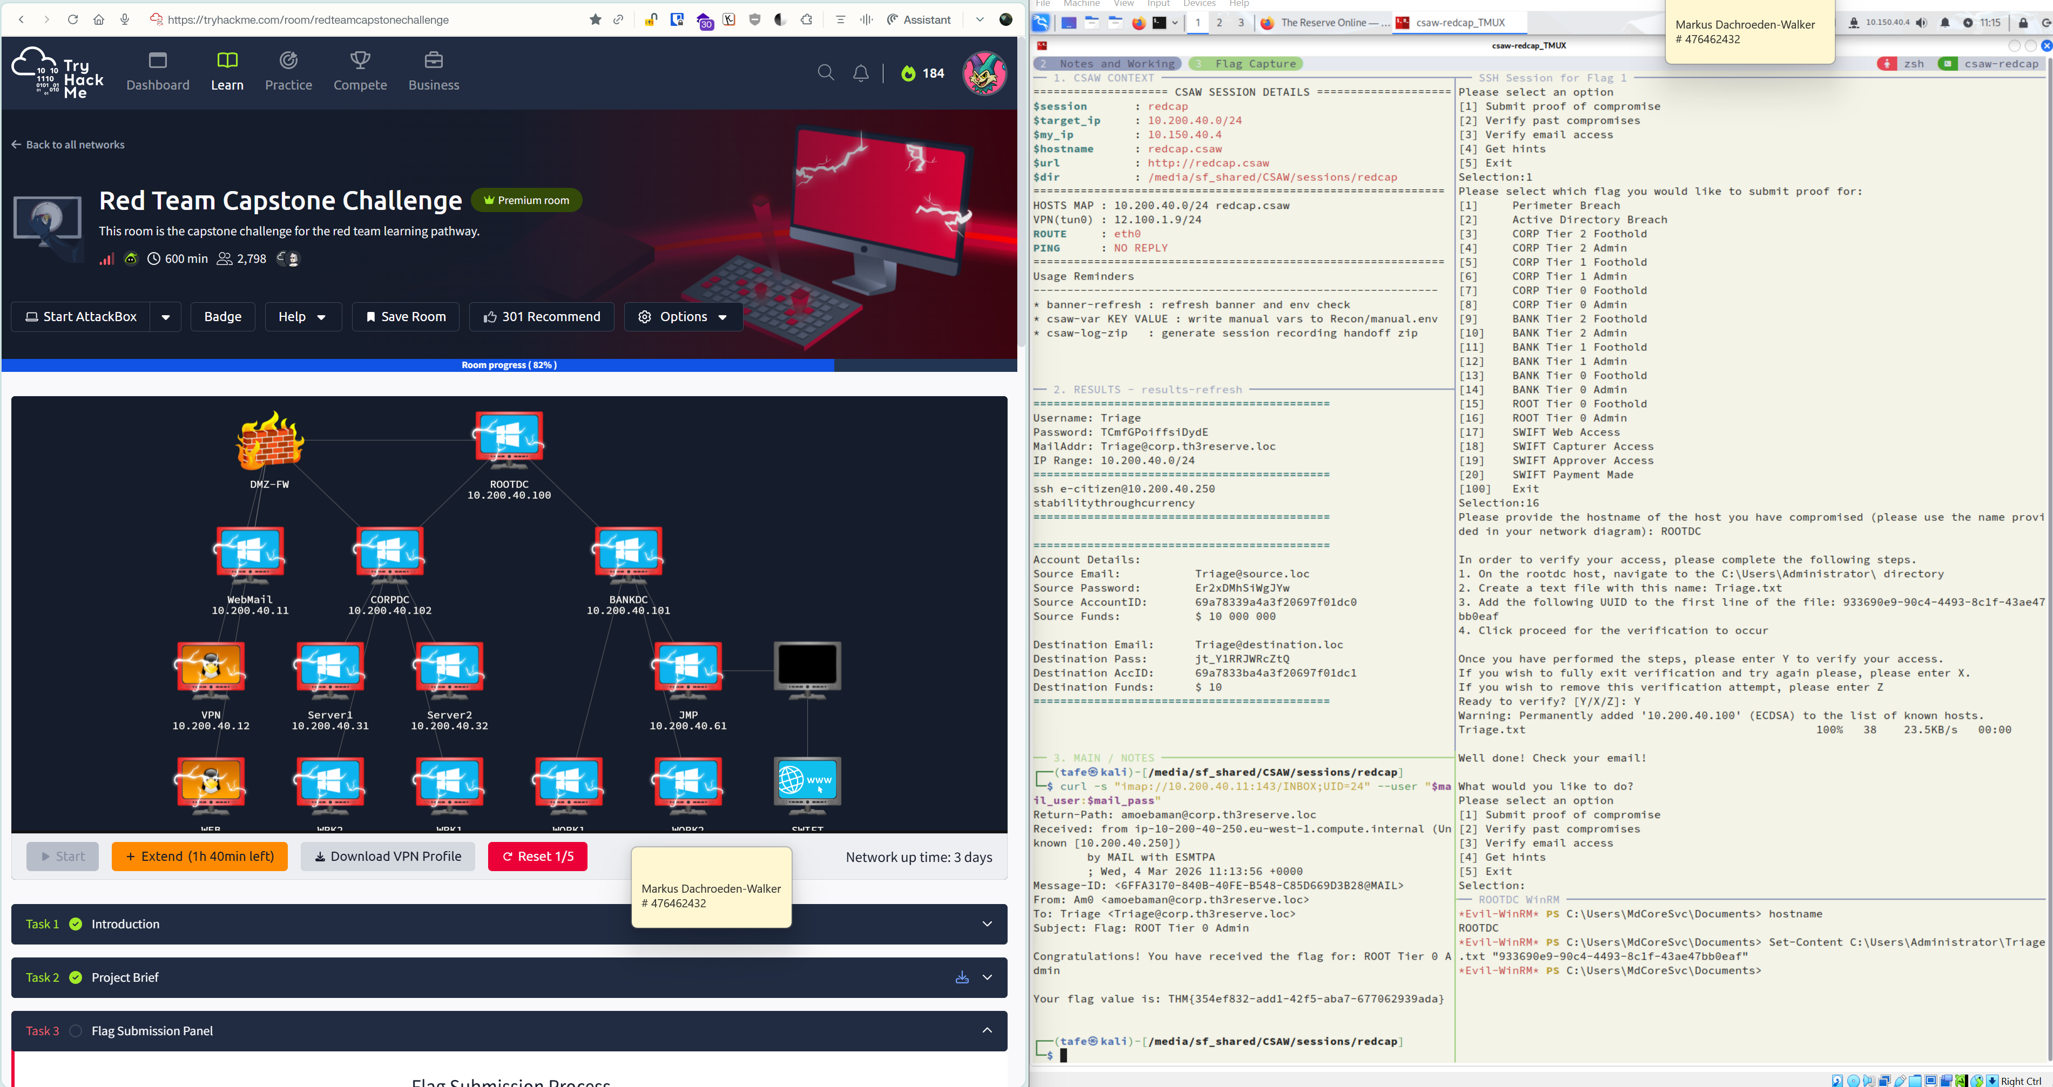
Task: Collapse the Flag Submission Panel chevron
Action: click(x=987, y=1030)
